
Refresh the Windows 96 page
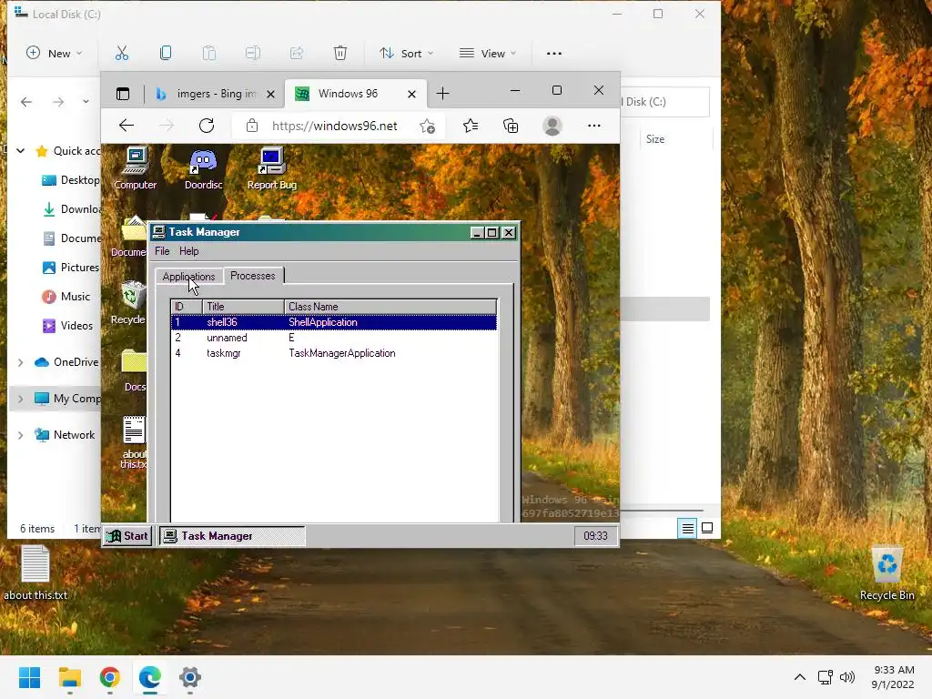(207, 126)
